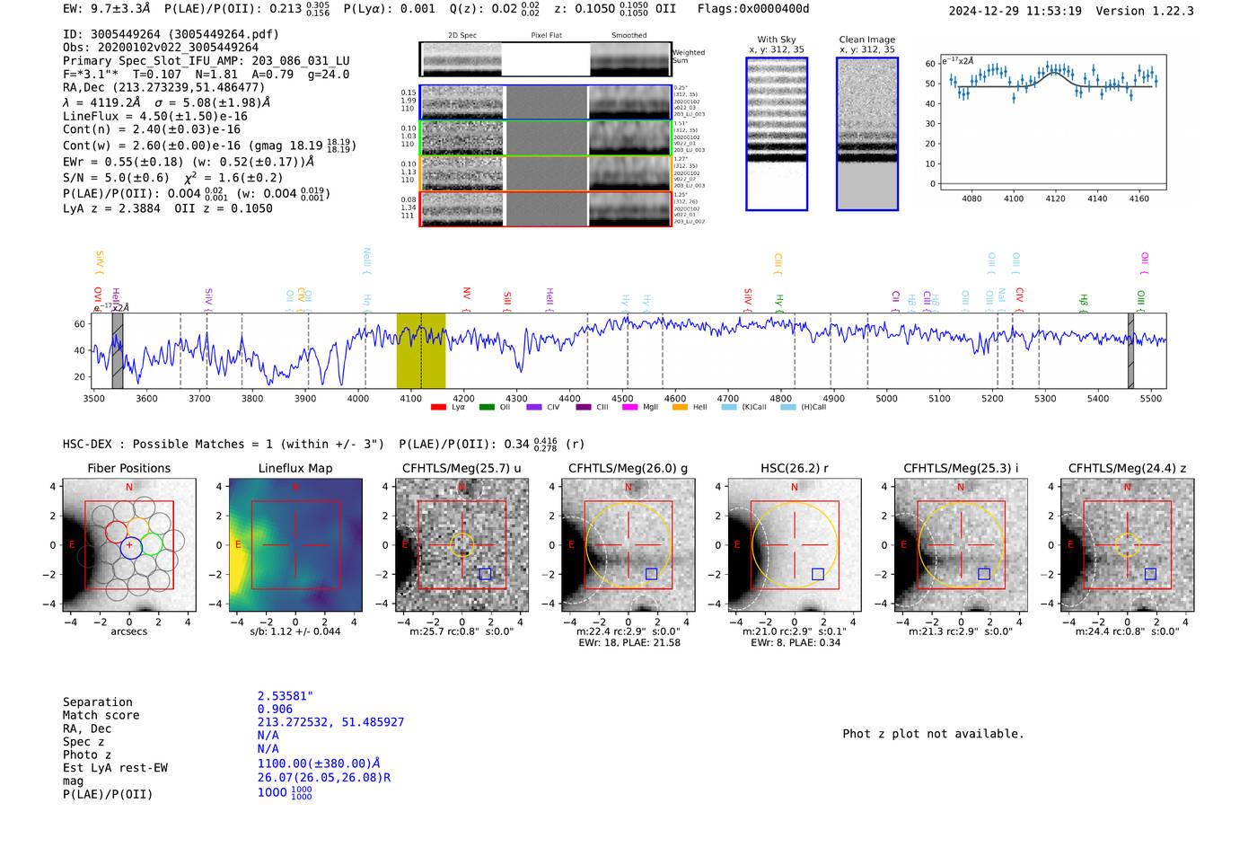Click the 'EWr: 8, PLAE: 0.34' caption

796,642
